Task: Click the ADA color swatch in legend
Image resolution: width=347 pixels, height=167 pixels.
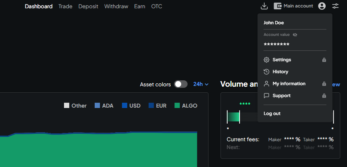Action: pyautogui.click(x=97, y=106)
